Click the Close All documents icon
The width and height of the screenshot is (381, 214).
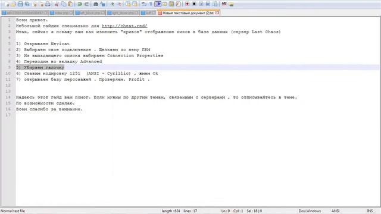point(41,4)
